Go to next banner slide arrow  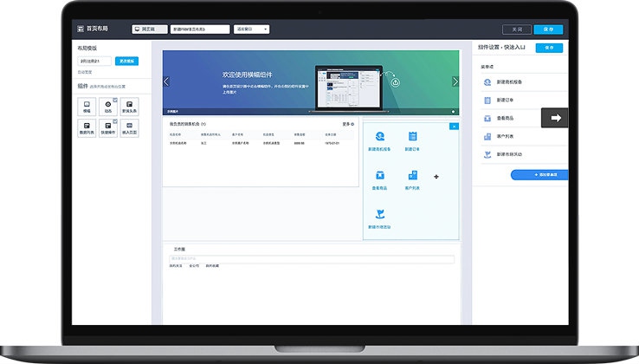click(x=455, y=81)
